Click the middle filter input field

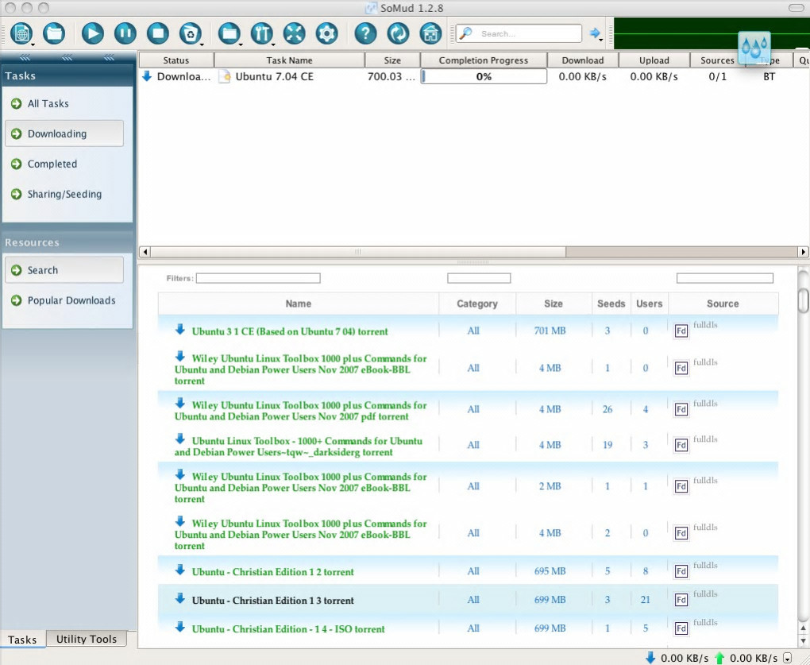[x=479, y=278]
